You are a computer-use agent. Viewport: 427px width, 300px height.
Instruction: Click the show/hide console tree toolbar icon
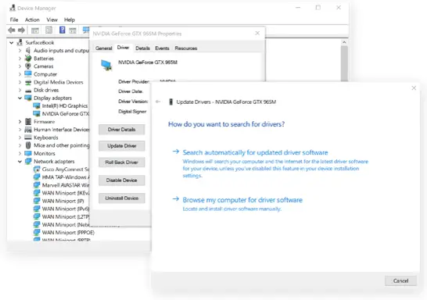coord(35,30)
